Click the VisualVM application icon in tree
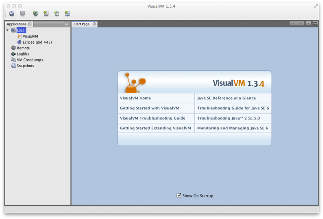 (x=19, y=36)
